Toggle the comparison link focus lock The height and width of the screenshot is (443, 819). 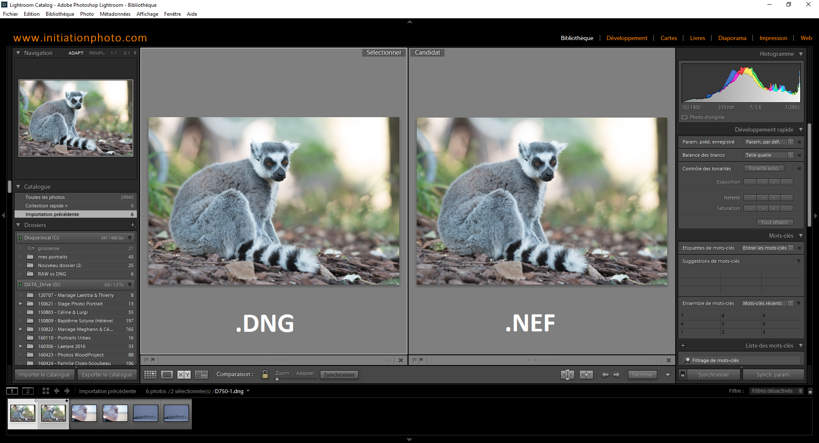click(265, 374)
